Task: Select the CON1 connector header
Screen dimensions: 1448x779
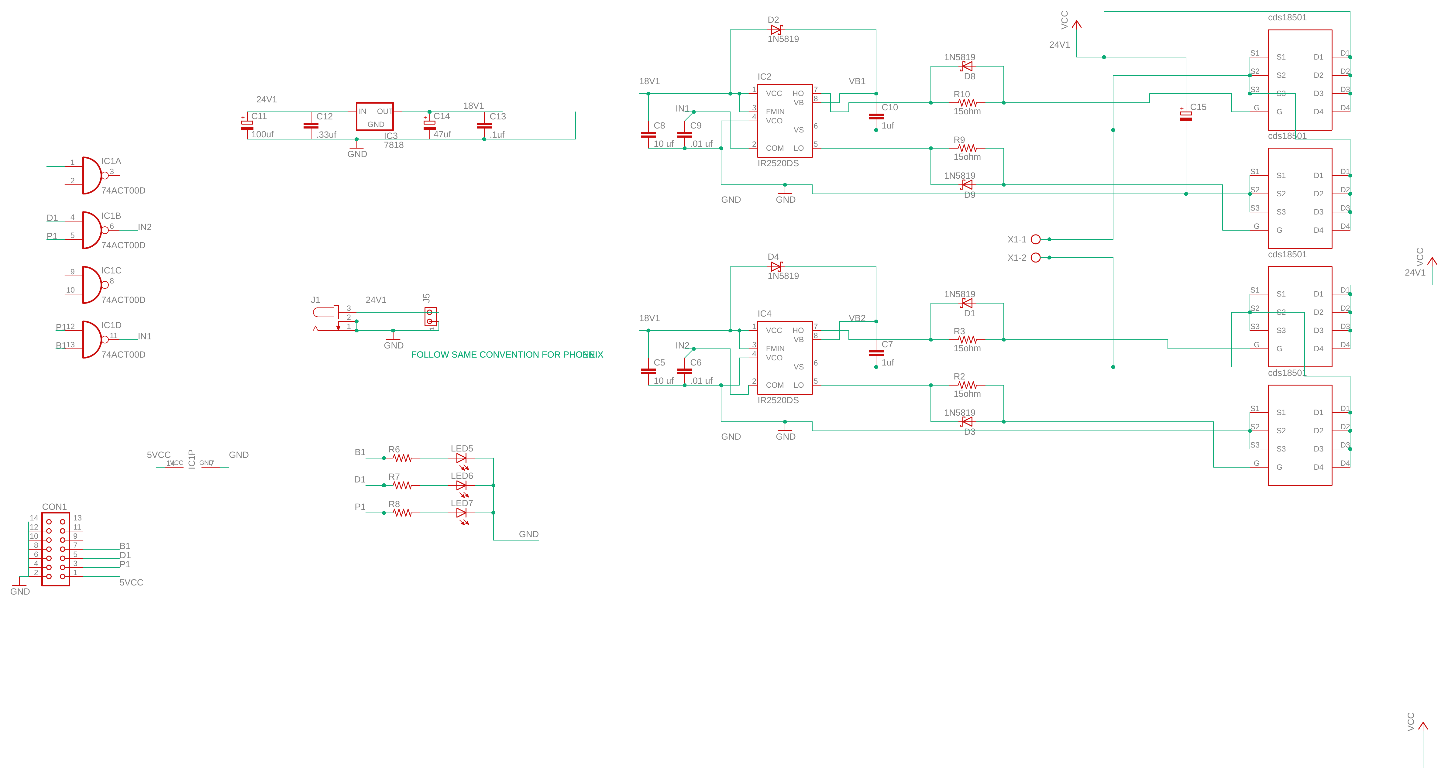Action: point(56,549)
